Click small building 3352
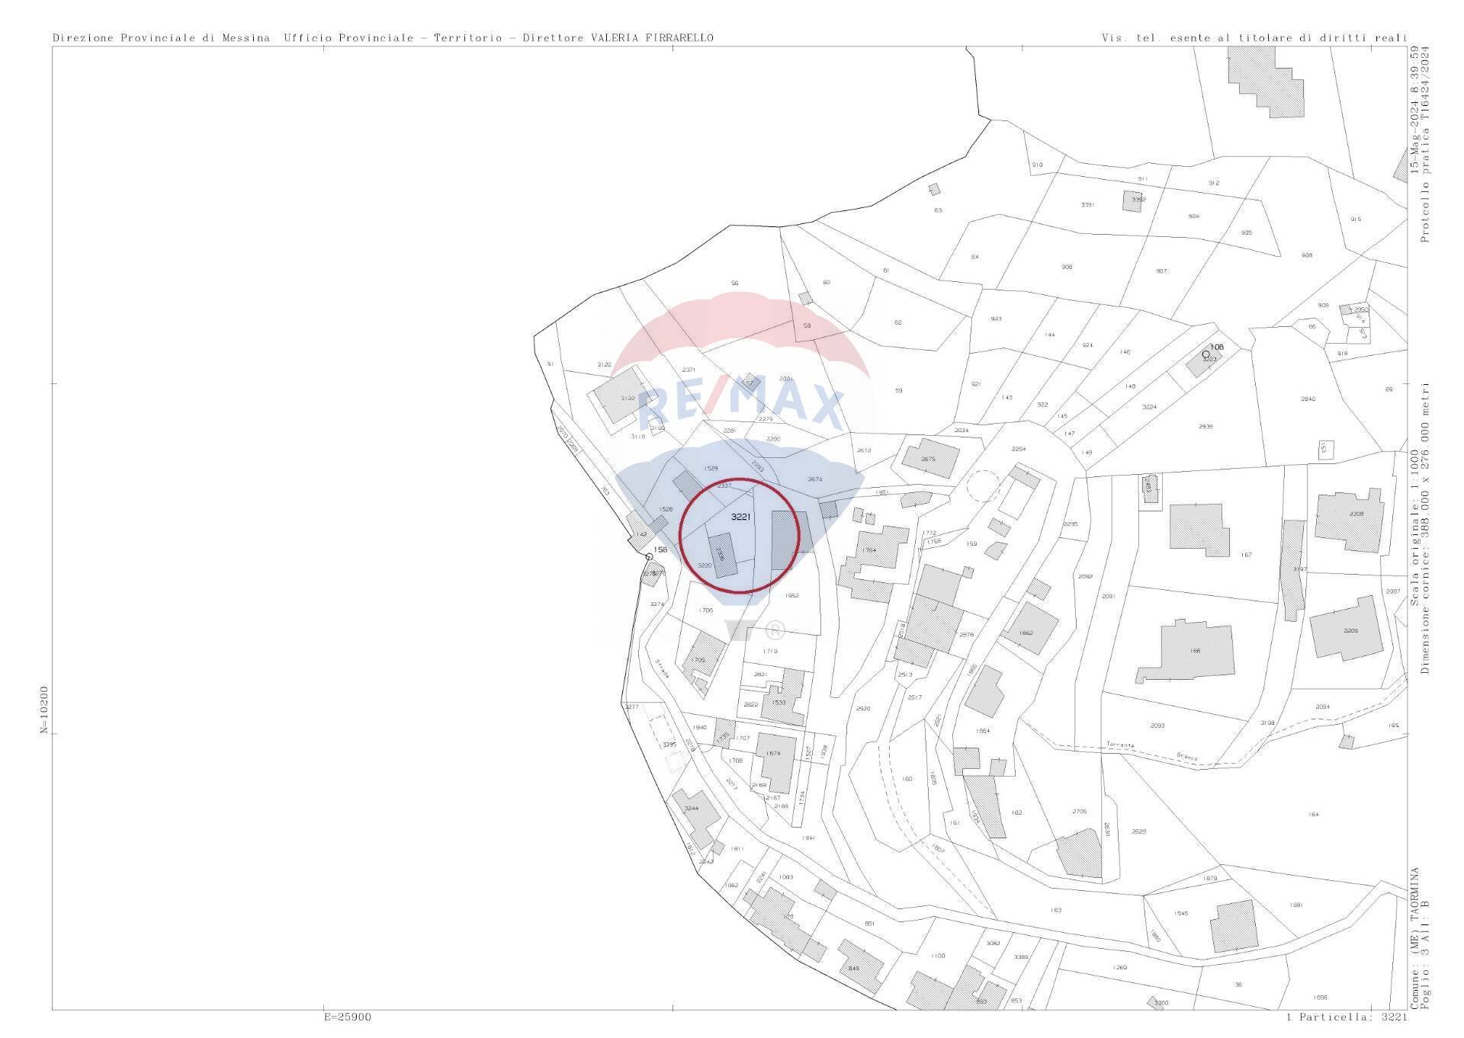Viewport: 1464px width, 1038px height. (x=1133, y=200)
